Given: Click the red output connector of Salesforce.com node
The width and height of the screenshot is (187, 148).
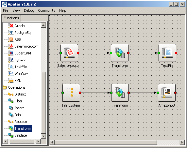Looking at the screenshot, I should [x=78, y=53].
